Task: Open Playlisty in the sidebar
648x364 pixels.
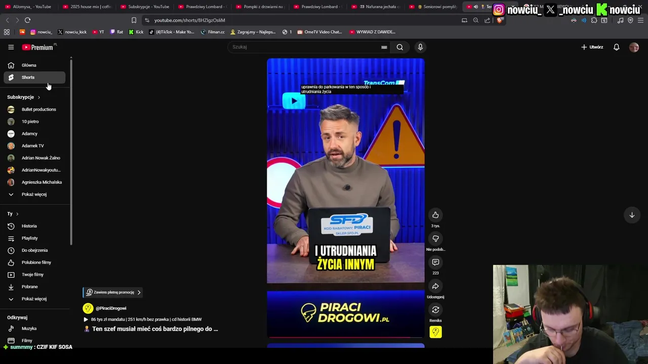Action: click(34, 238)
